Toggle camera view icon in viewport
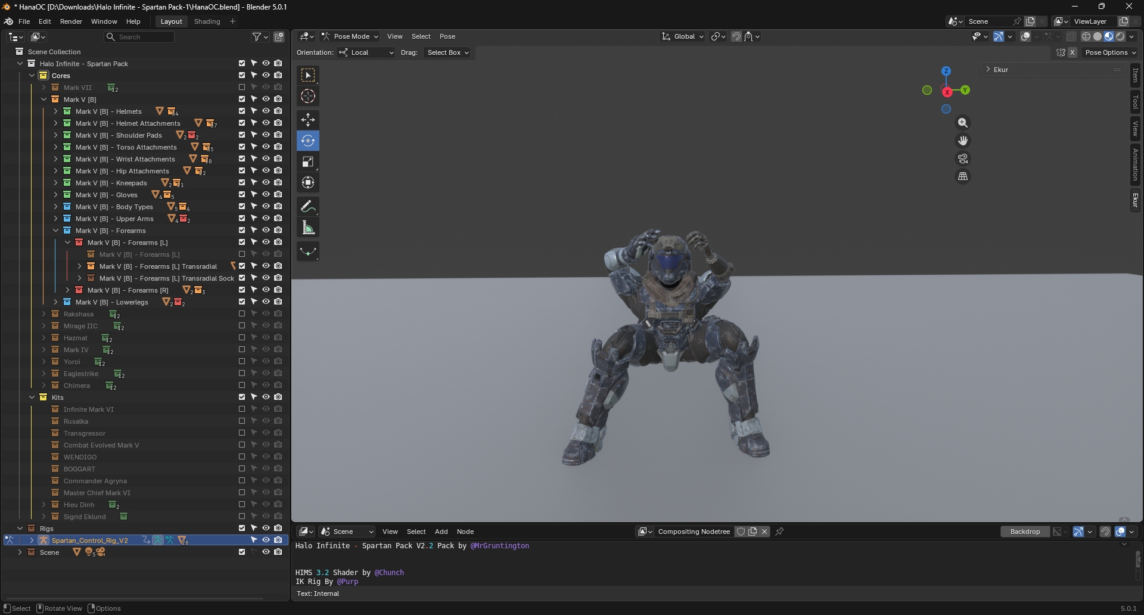This screenshot has height=615, width=1144. click(963, 159)
